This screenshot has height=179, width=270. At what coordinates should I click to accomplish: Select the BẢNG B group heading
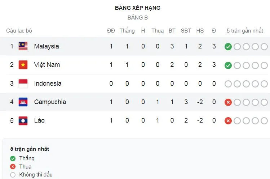point(138,17)
